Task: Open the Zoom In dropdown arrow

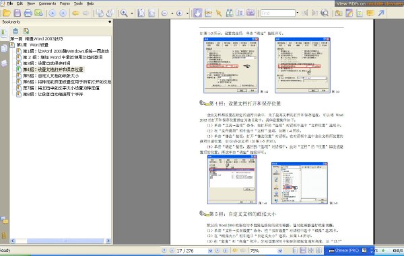Action: [187, 13]
